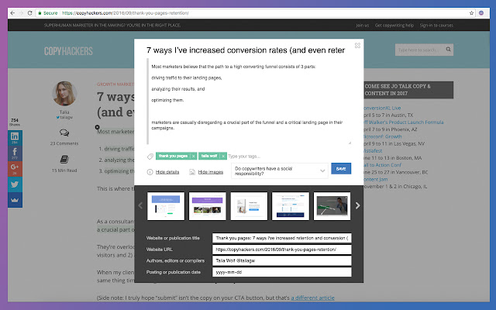Open 'ConversionXL Live' event link
Screen dimensions: 496x310
pos(382,108)
